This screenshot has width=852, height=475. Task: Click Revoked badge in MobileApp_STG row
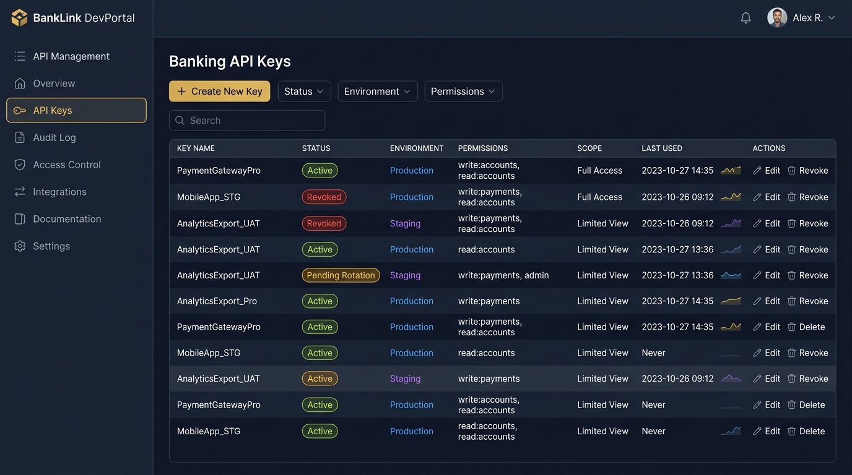pos(324,197)
